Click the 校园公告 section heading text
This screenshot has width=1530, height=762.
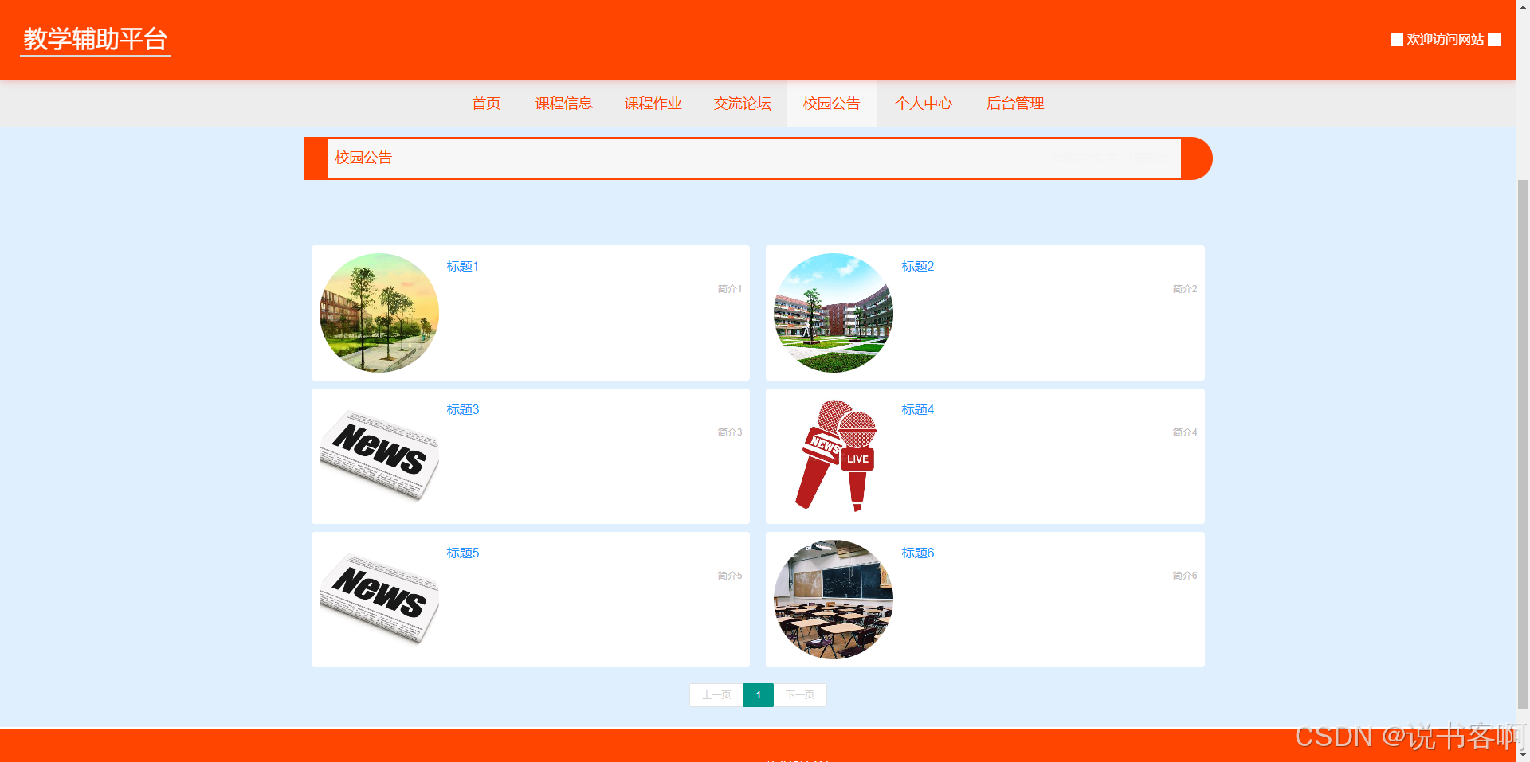pos(363,158)
